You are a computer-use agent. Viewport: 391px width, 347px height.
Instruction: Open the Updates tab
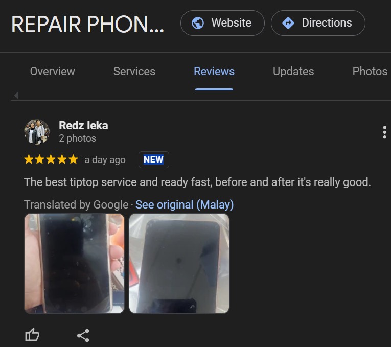(x=293, y=72)
